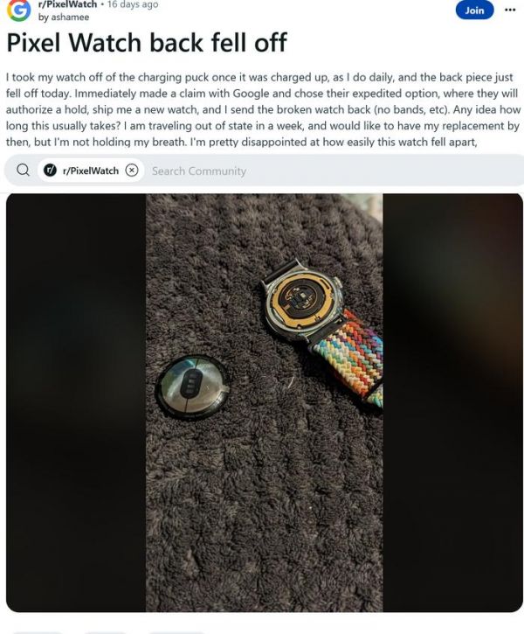Click the Google G community avatar
Image resolution: width=524 pixels, height=634 pixels.
pyautogui.click(x=18, y=9)
